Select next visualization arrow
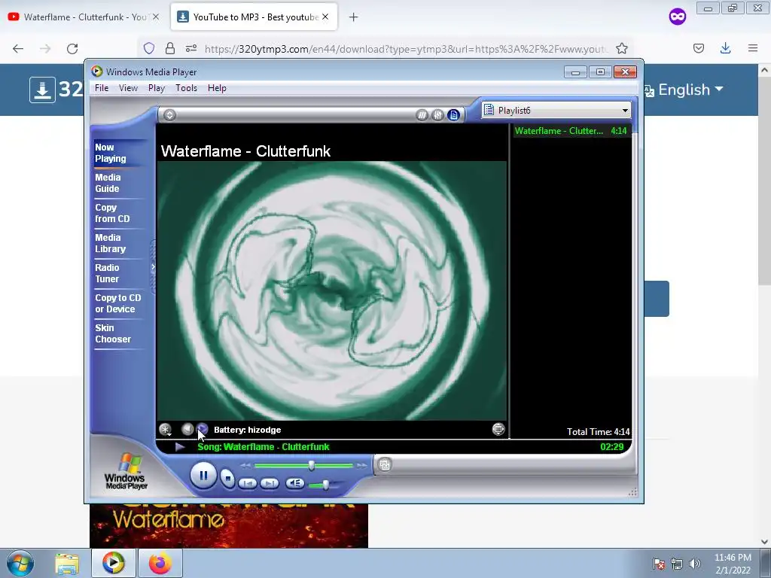This screenshot has height=578, width=771. (203, 430)
